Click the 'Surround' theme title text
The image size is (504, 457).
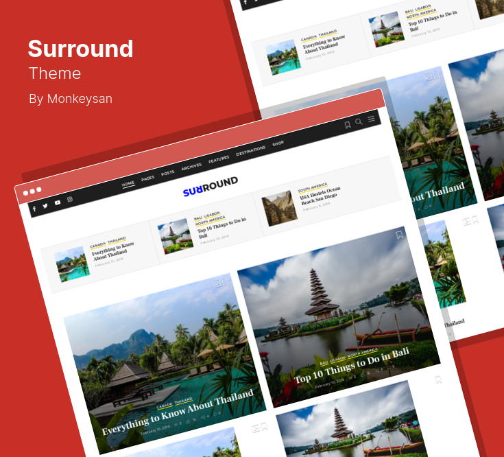(80, 49)
